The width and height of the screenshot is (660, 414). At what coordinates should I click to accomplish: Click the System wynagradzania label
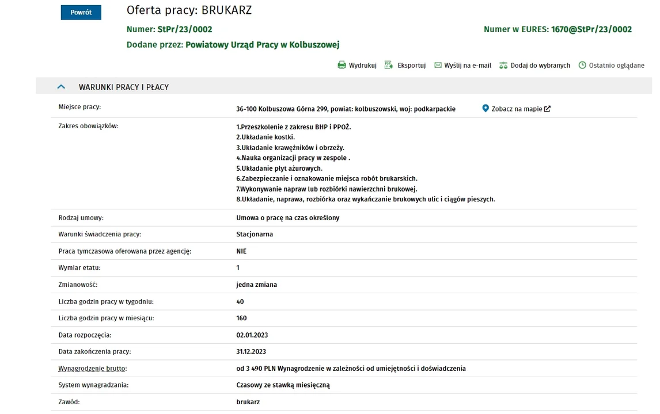tap(93, 385)
